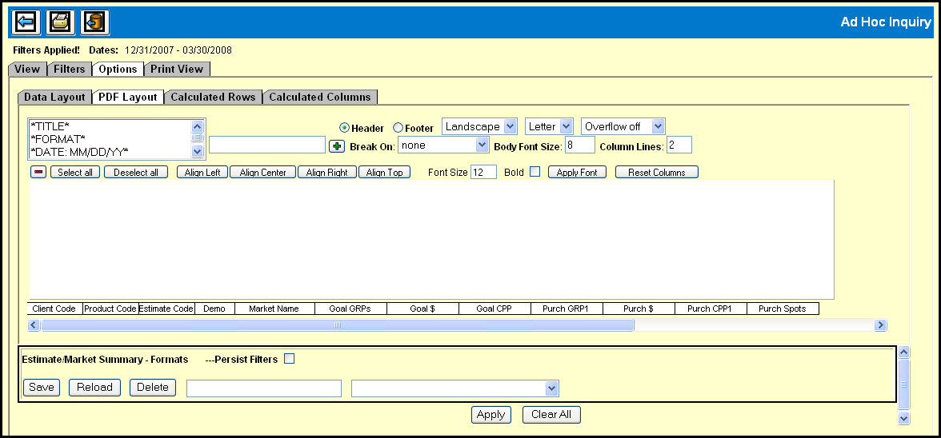Click the Column Lines field

coord(679,145)
